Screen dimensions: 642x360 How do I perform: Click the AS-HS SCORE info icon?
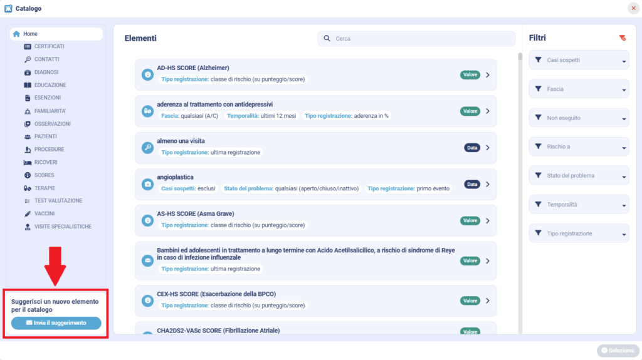click(x=147, y=220)
